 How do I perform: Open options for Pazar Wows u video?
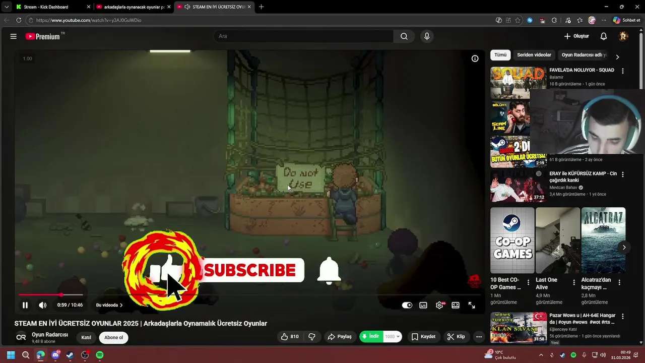point(623,317)
